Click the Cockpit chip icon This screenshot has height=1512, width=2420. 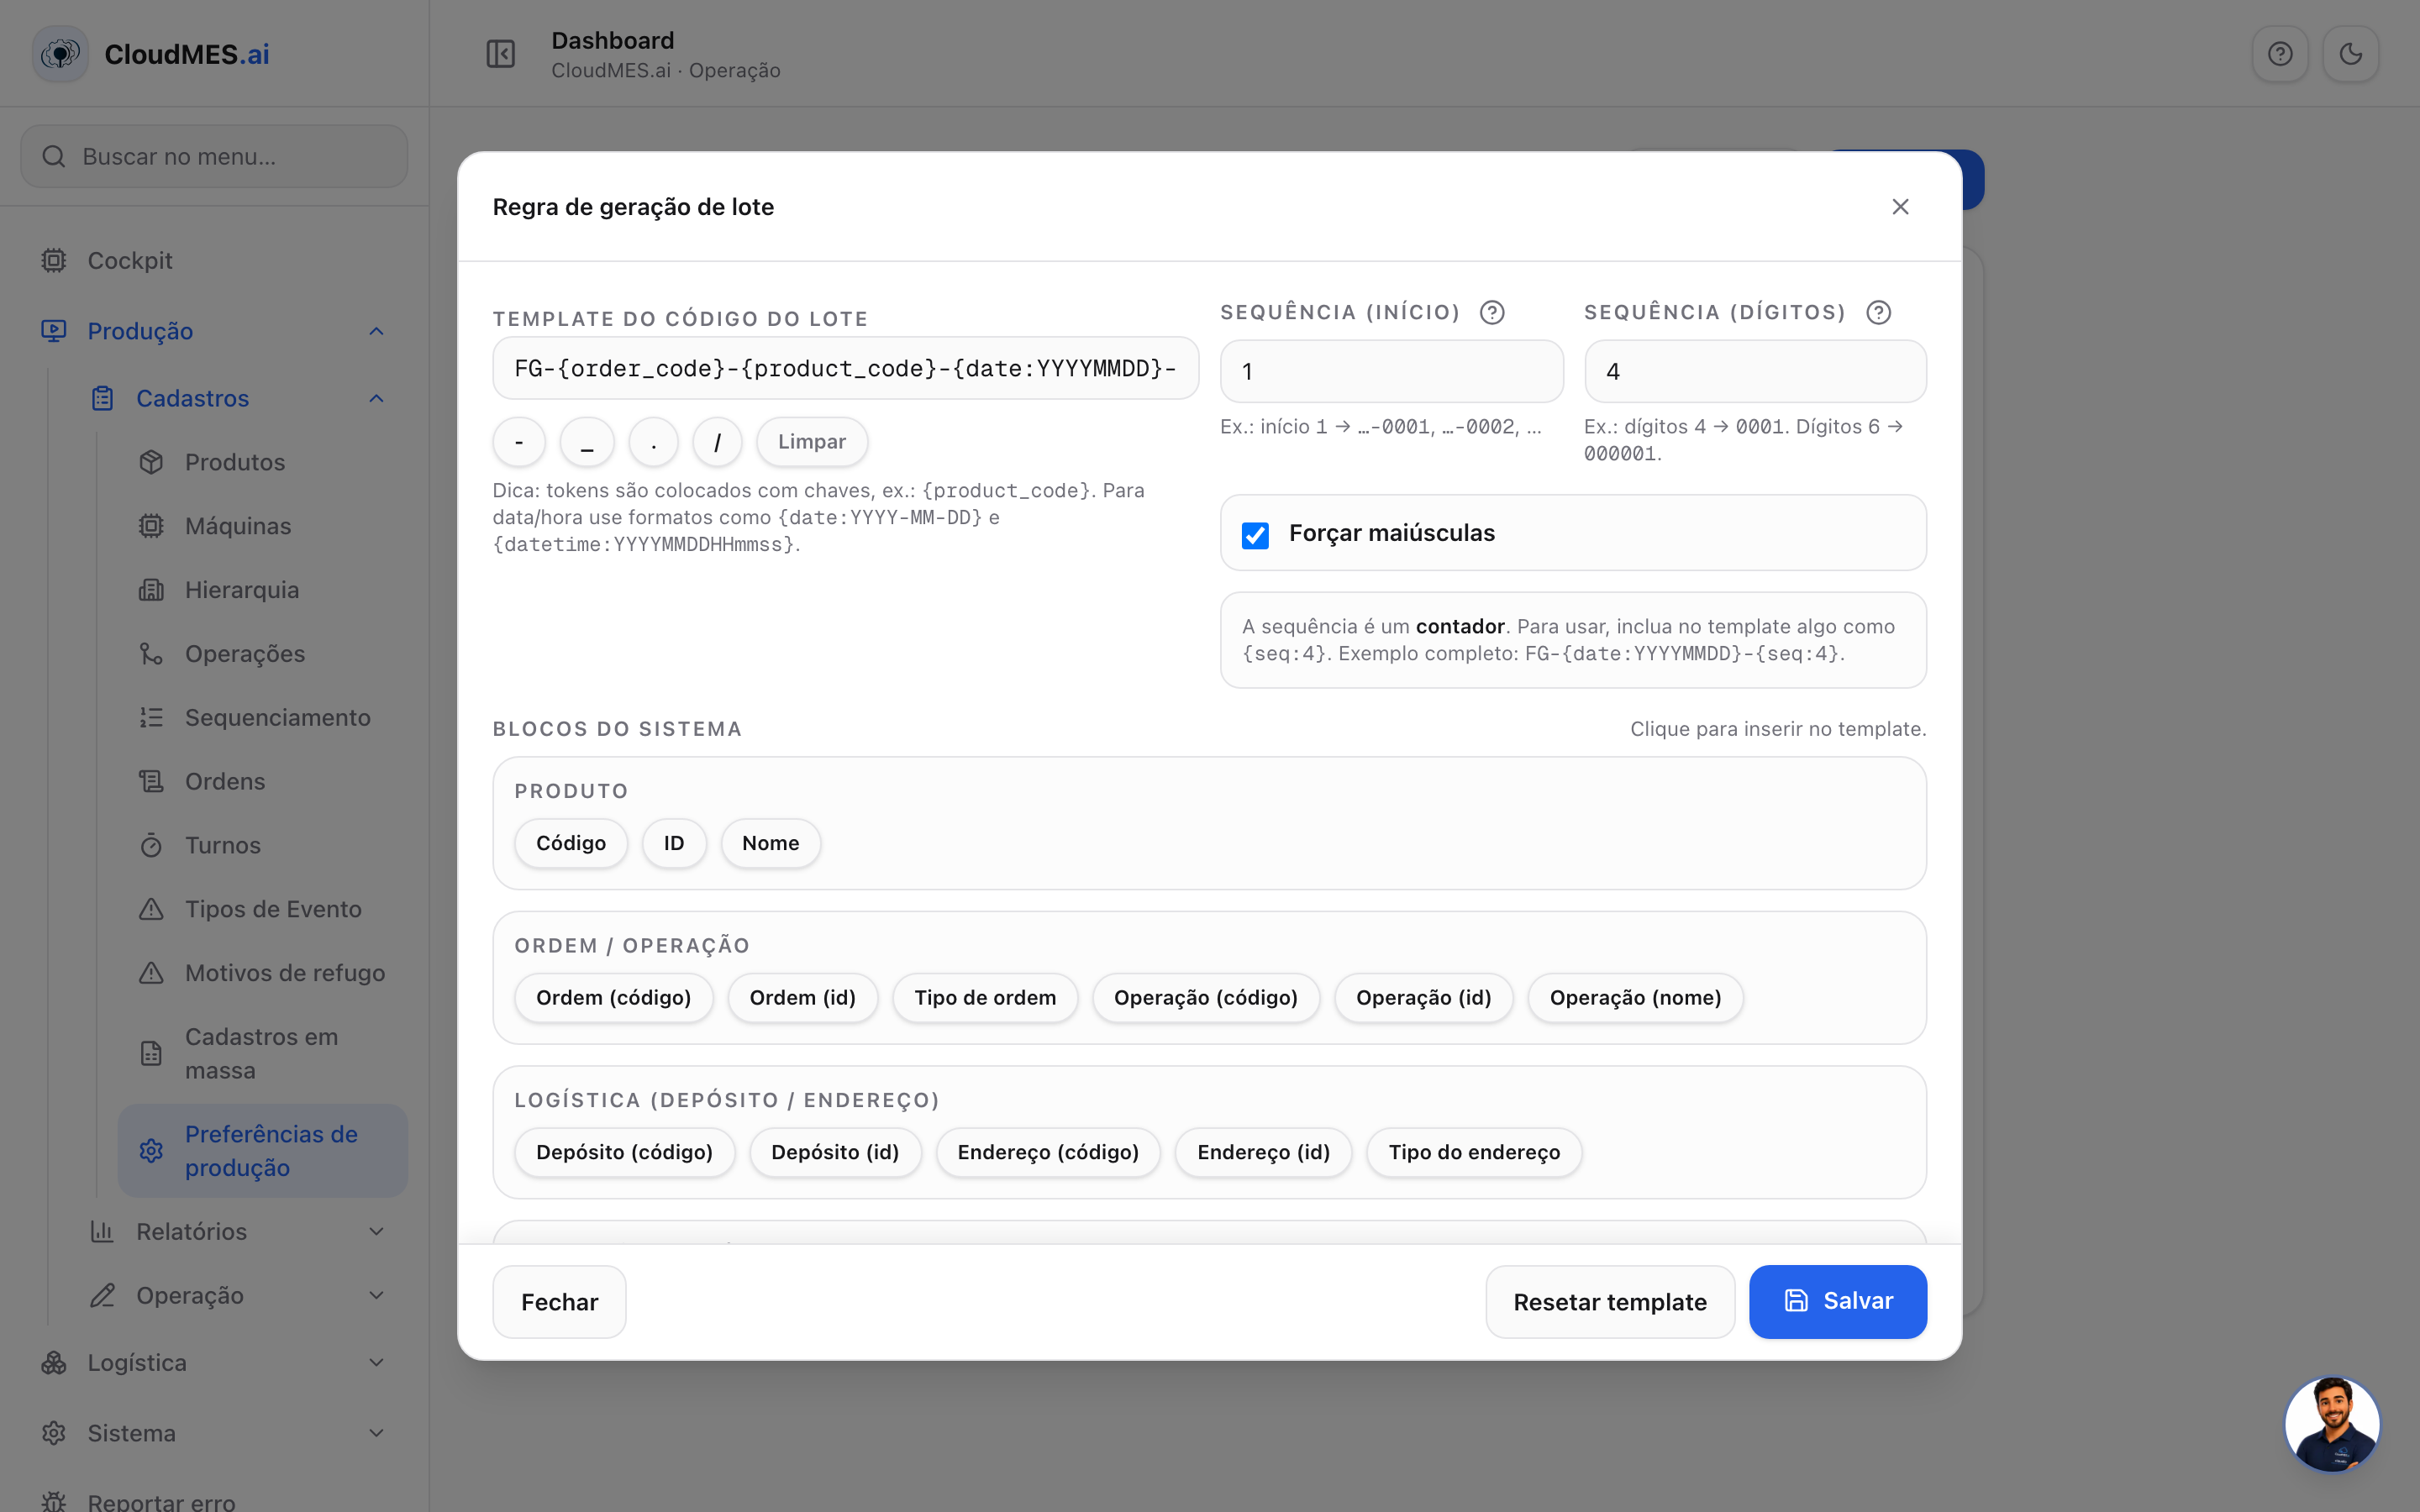[54, 261]
